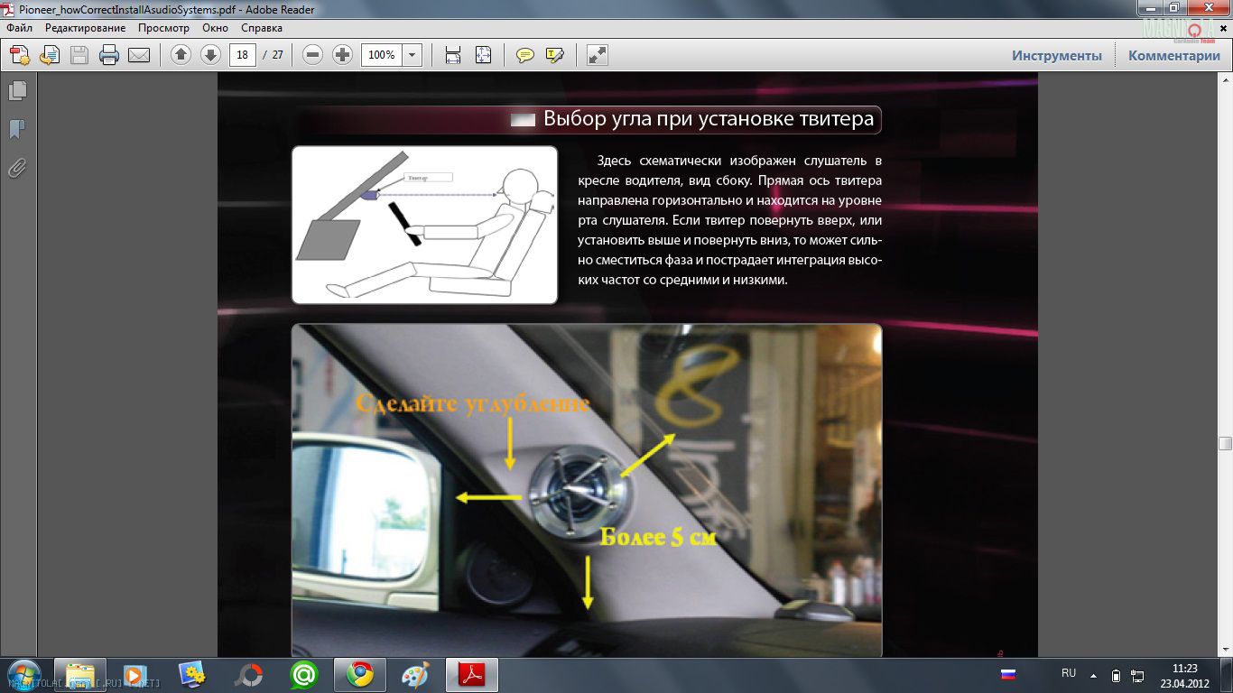Click the fit width scrolling icon

tap(453, 55)
